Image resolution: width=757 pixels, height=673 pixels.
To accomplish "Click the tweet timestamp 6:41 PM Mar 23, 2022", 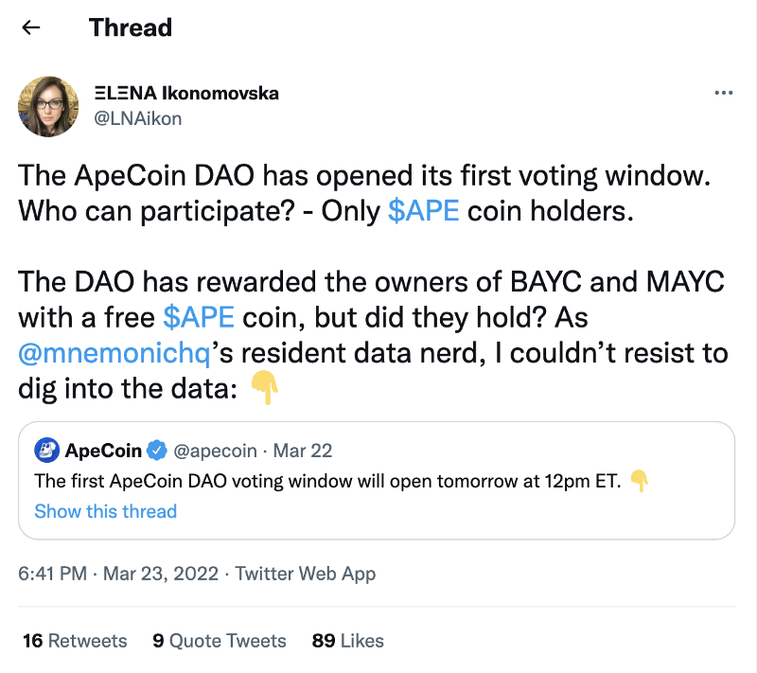I will pos(118,574).
